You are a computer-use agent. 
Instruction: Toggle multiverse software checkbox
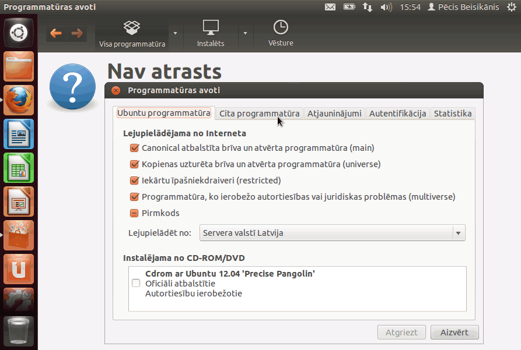point(134,197)
